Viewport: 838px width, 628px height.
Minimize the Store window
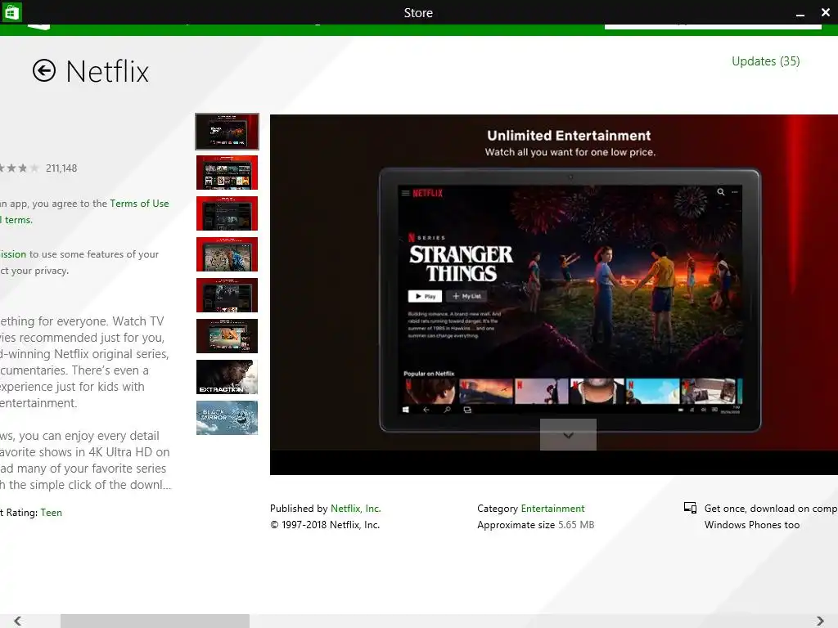click(800, 13)
